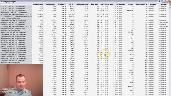
Task: Click the Сессия column header
Action: point(153,4)
